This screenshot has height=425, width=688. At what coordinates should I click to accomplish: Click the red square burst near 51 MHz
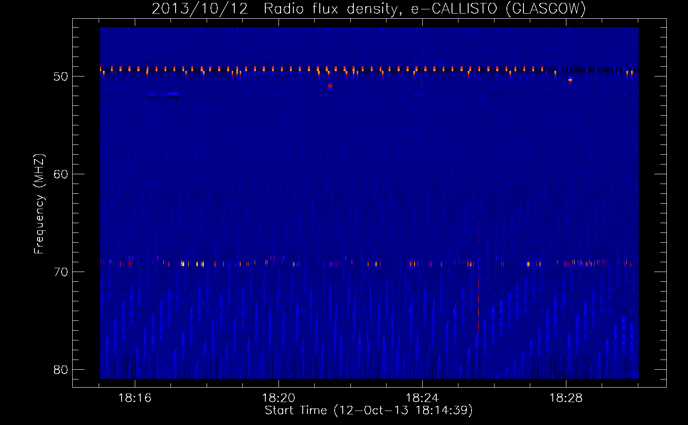pos(330,86)
